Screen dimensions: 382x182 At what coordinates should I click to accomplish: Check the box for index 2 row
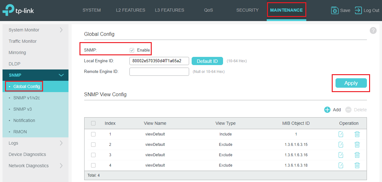pos(93,145)
